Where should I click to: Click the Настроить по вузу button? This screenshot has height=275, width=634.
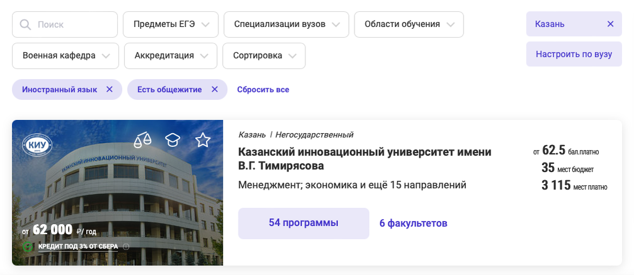coord(574,54)
